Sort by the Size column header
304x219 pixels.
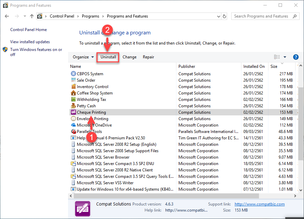click(282, 66)
